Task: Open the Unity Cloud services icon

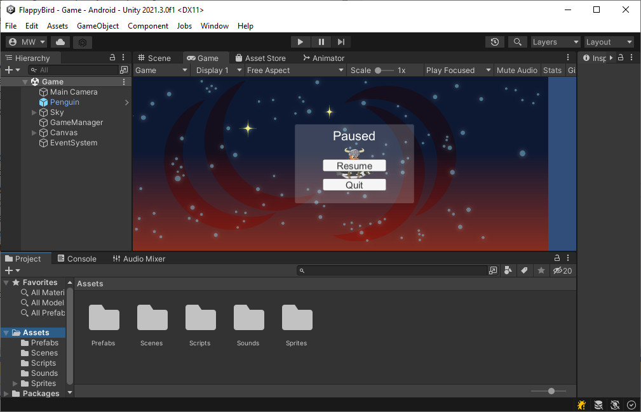Action: (x=60, y=41)
